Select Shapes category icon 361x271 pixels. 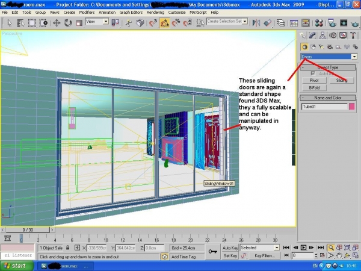(313, 47)
